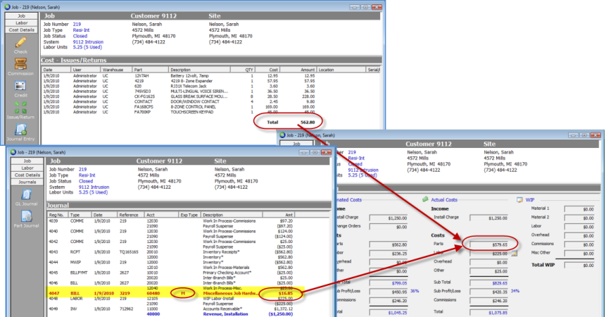Screen dimensions: 606x317
Task: Click the actual Install Charge field
Action: coord(488,218)
